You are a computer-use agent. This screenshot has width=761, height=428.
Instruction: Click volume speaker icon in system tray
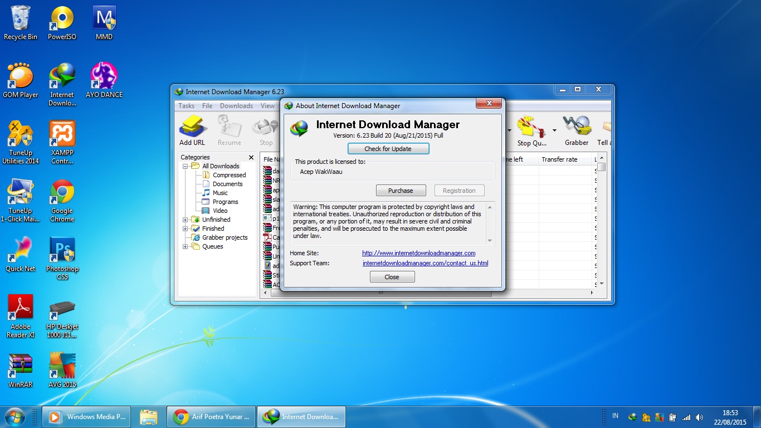pos(699,417)
